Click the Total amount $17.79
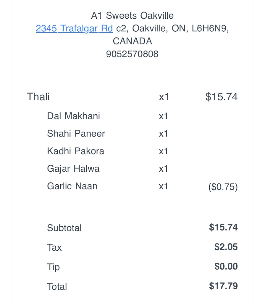Screen dimensions: 265x303 [x=223, y=286]
